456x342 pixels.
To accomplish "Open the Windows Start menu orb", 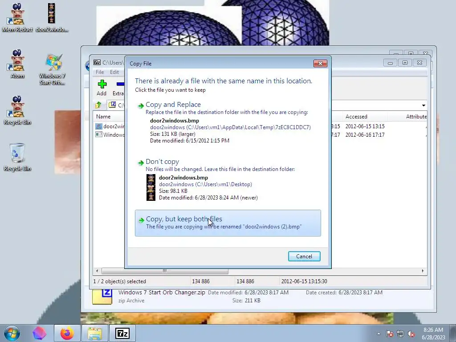I will pyautogui.click(x=12, y=333).
